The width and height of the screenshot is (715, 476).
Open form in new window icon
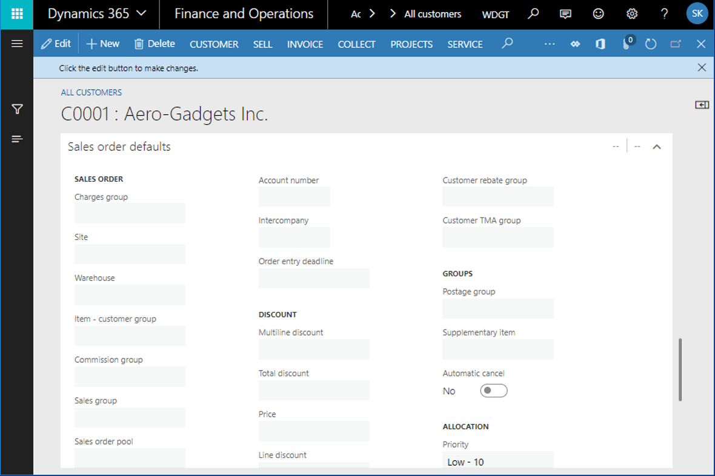(x=676, y=44)
